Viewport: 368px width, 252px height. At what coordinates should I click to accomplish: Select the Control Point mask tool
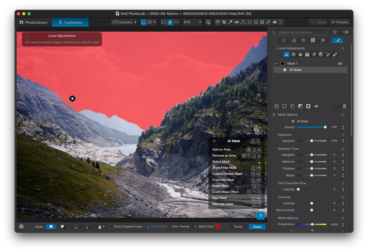coord(294,54)
